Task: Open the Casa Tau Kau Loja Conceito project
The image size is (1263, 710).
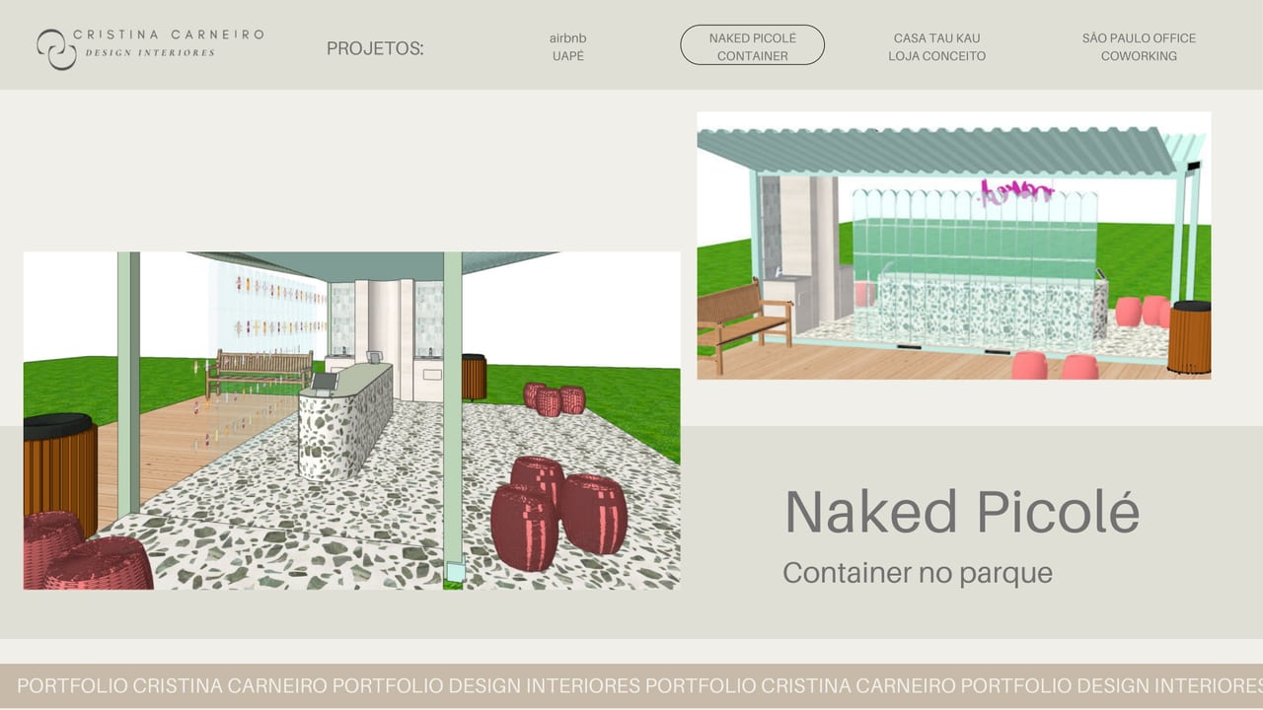Action: [x=936, y=47]
